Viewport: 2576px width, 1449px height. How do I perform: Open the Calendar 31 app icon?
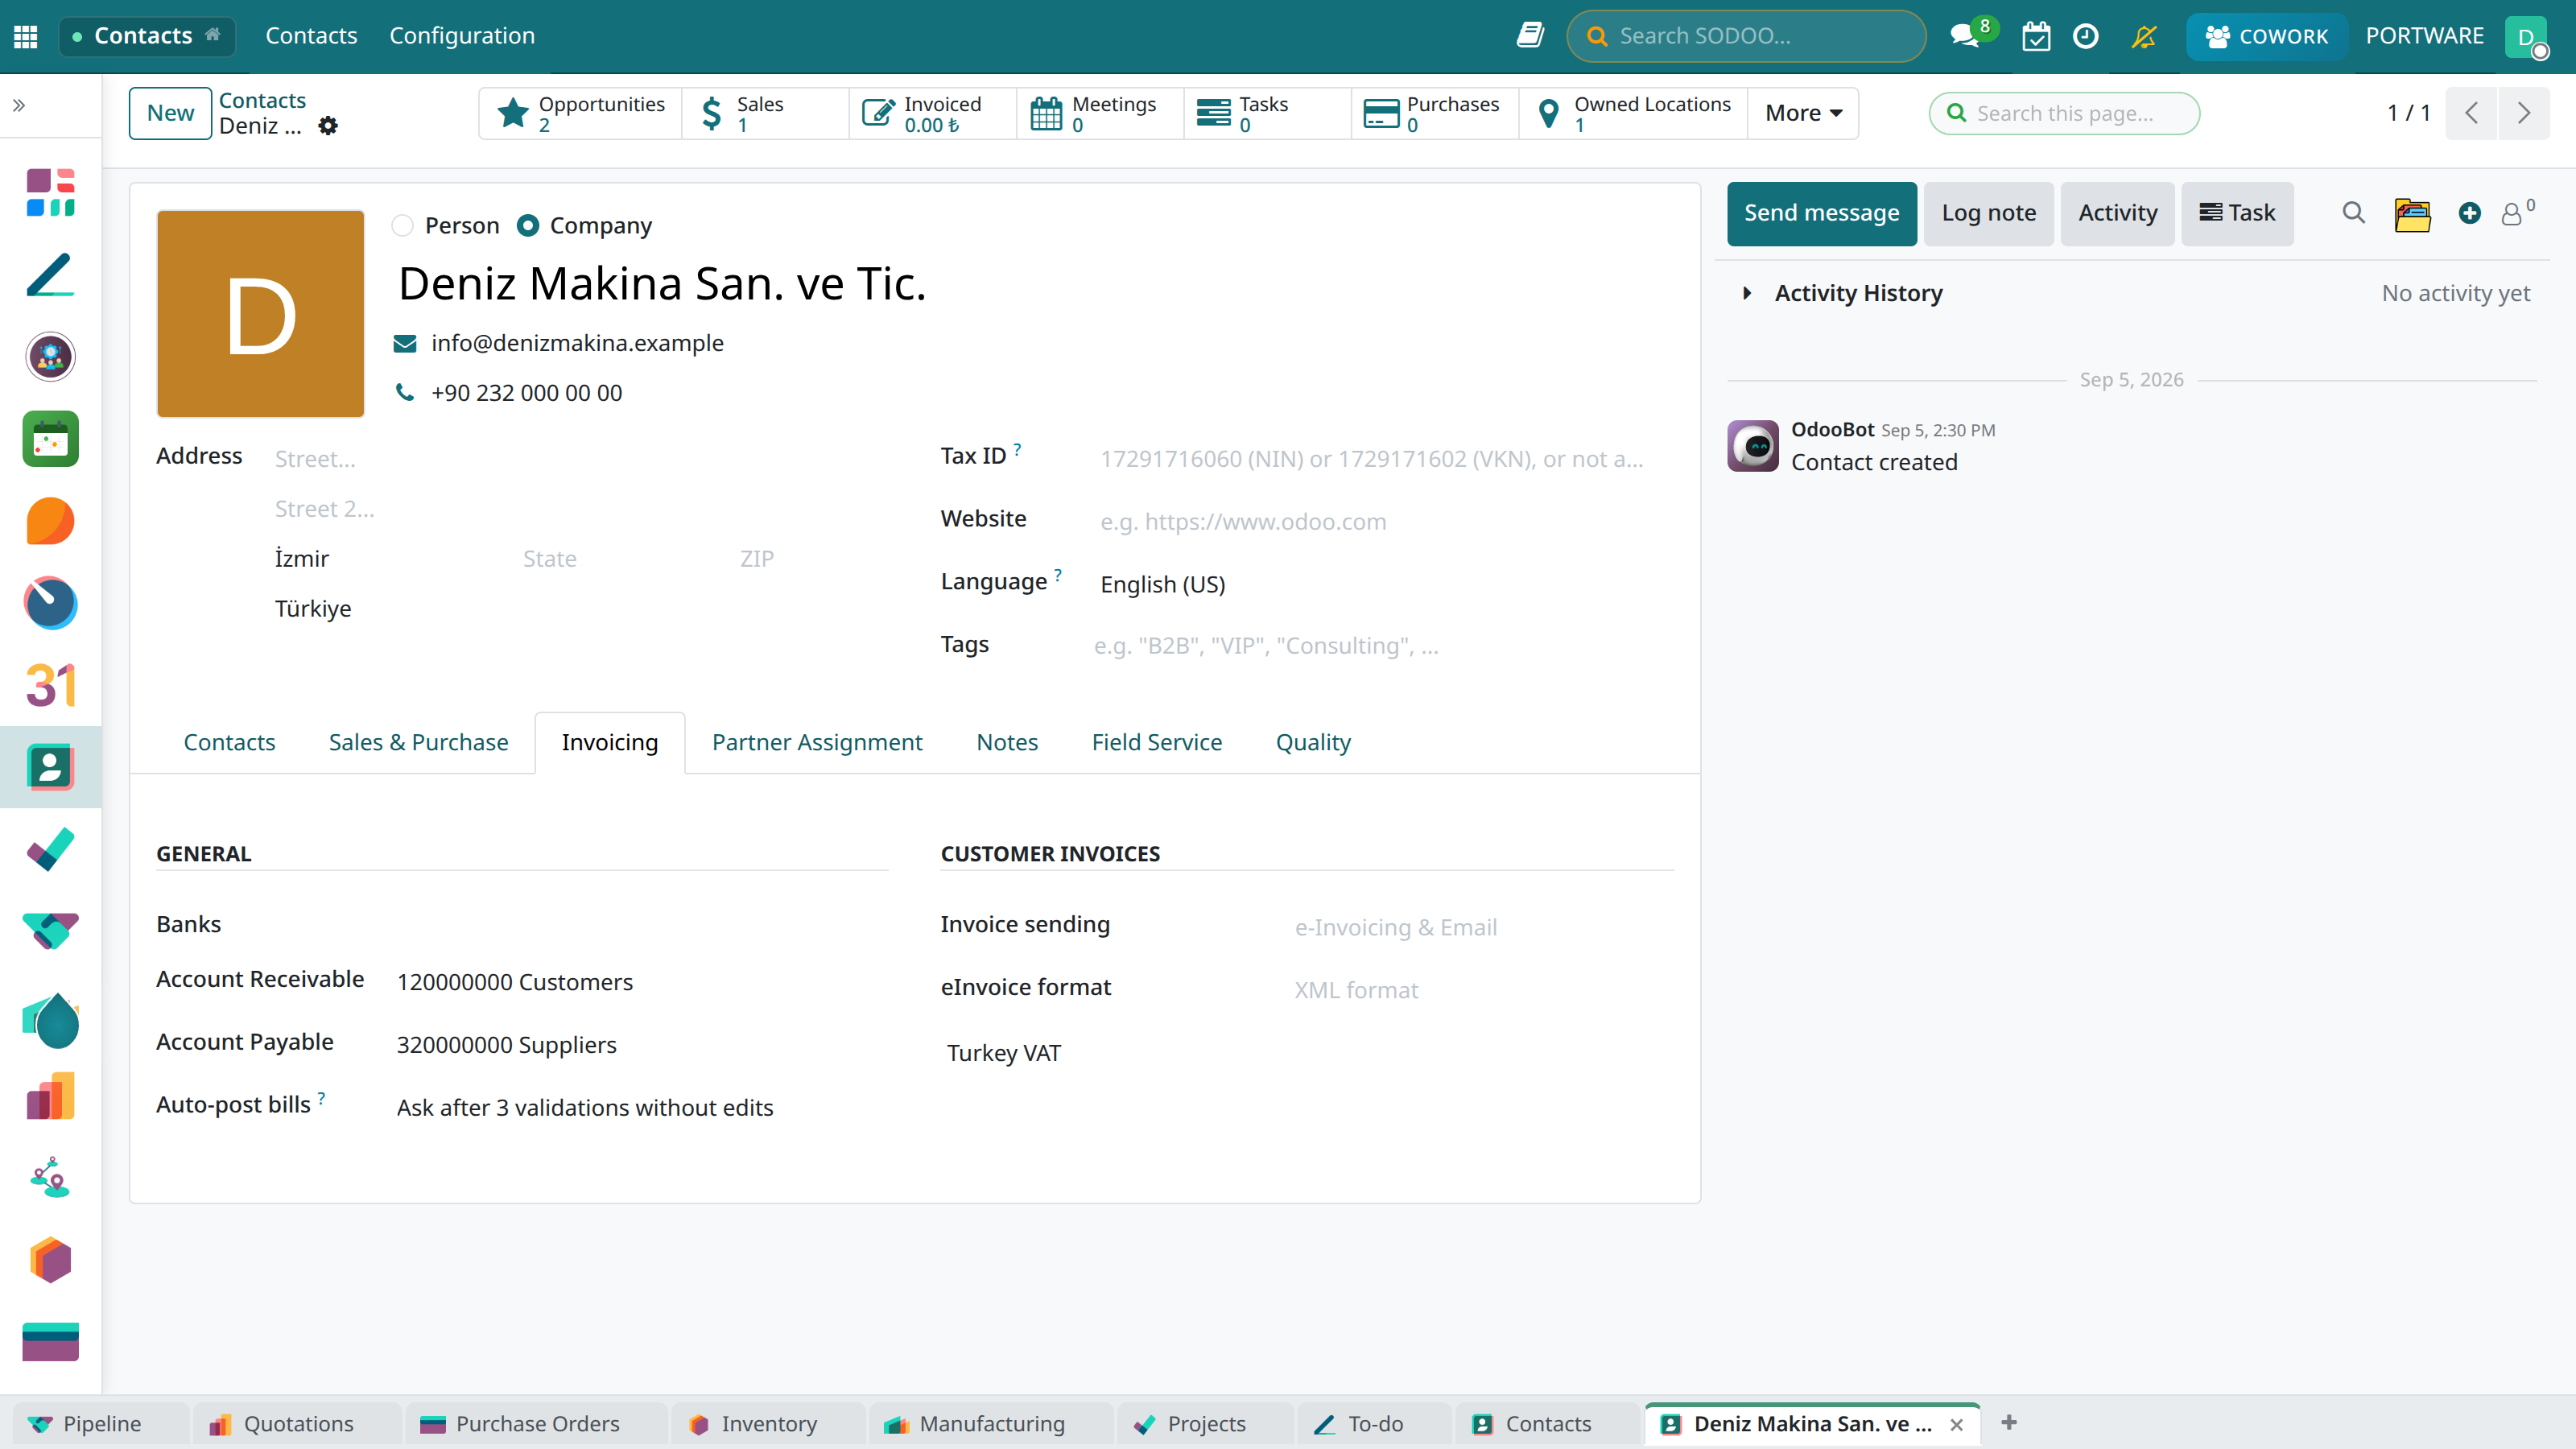click(50, 685)
